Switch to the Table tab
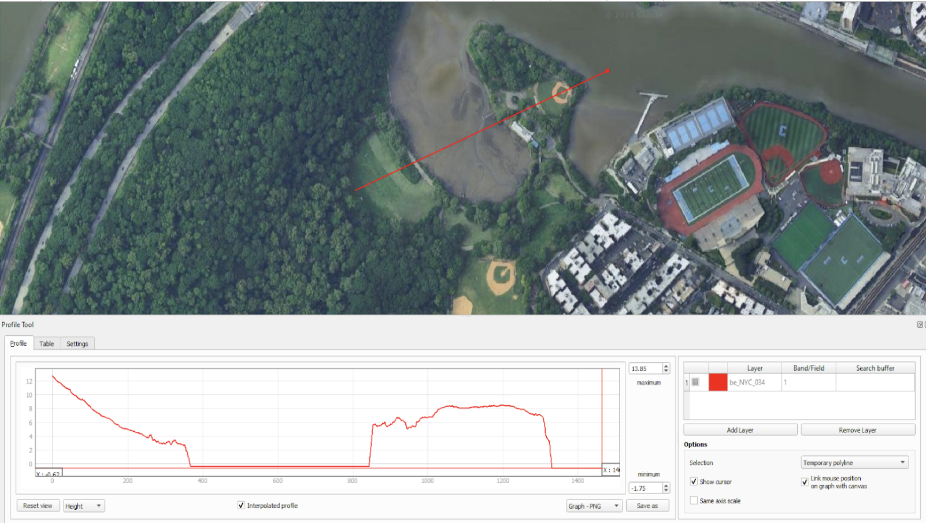 click(47, 343)
